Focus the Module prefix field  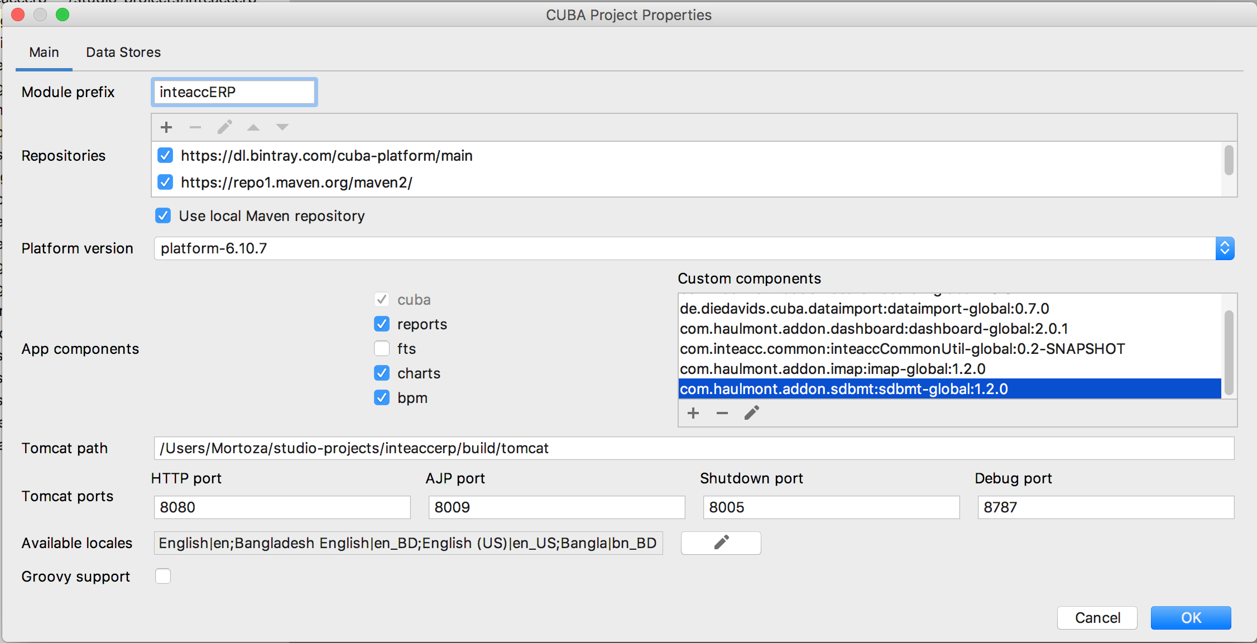pyautogui.click(x=234, y=92)
